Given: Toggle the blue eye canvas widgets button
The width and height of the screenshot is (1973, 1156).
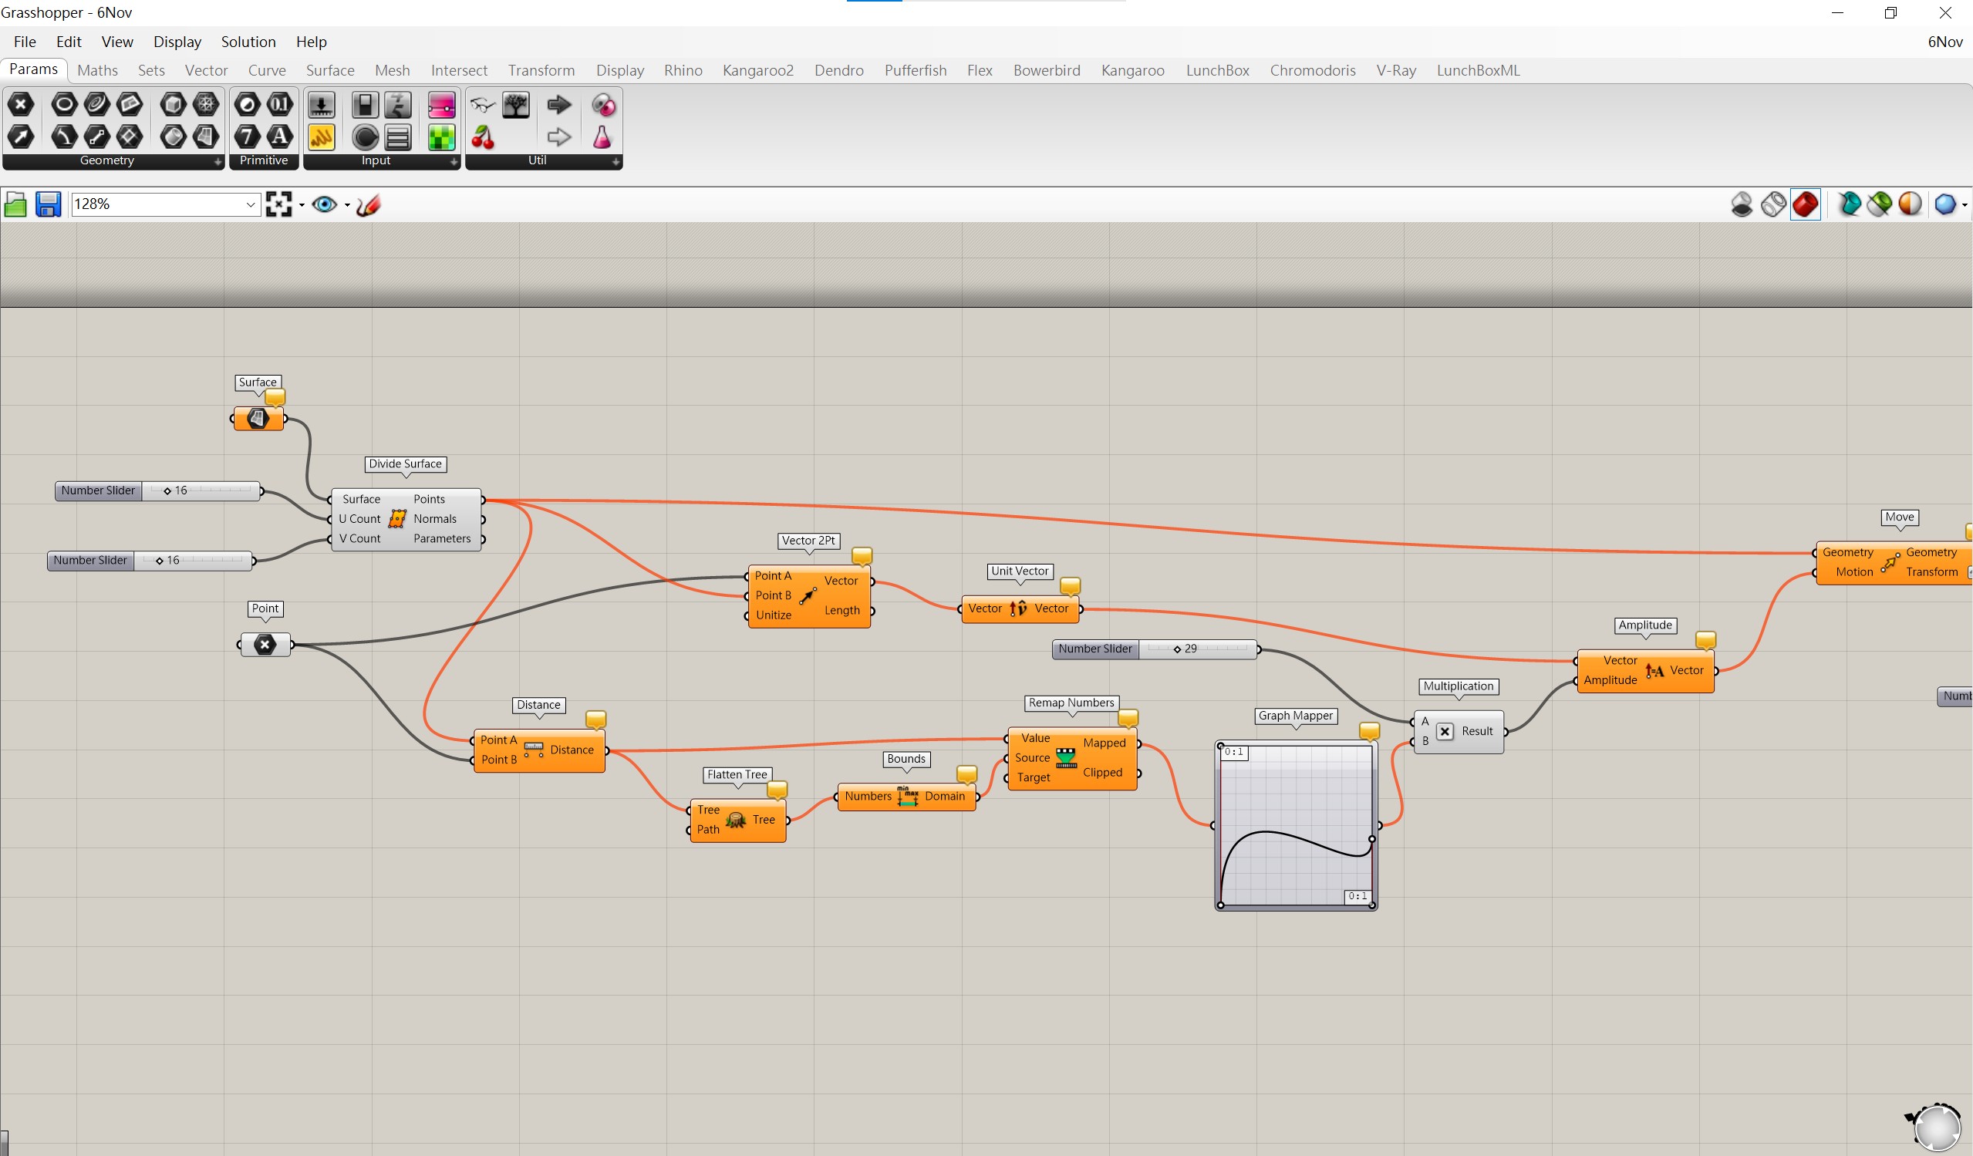Looking at the screenshot, I should [325, 204].
